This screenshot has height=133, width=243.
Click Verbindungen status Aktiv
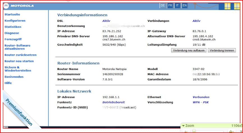click(196, 21)
